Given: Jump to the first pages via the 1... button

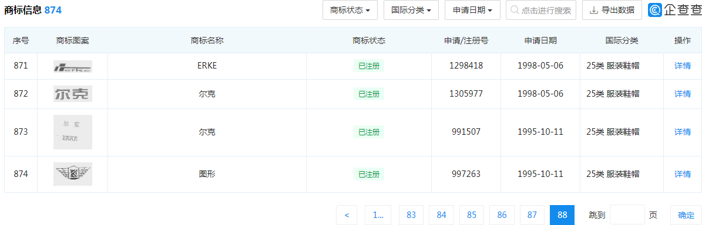Looking at the screenshot, I should tap(378, 215).
